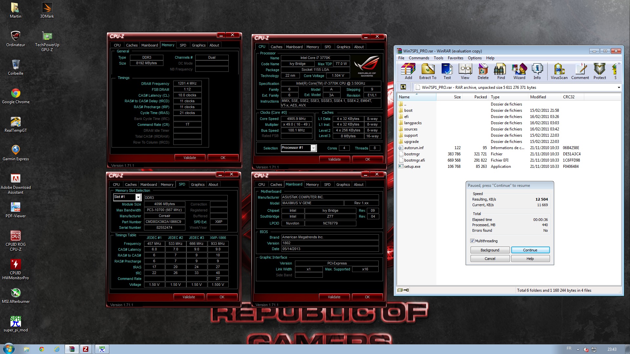Open the WinRAR Help menu
The width and height of the screenshot is (630, 354).
point(490,58)
